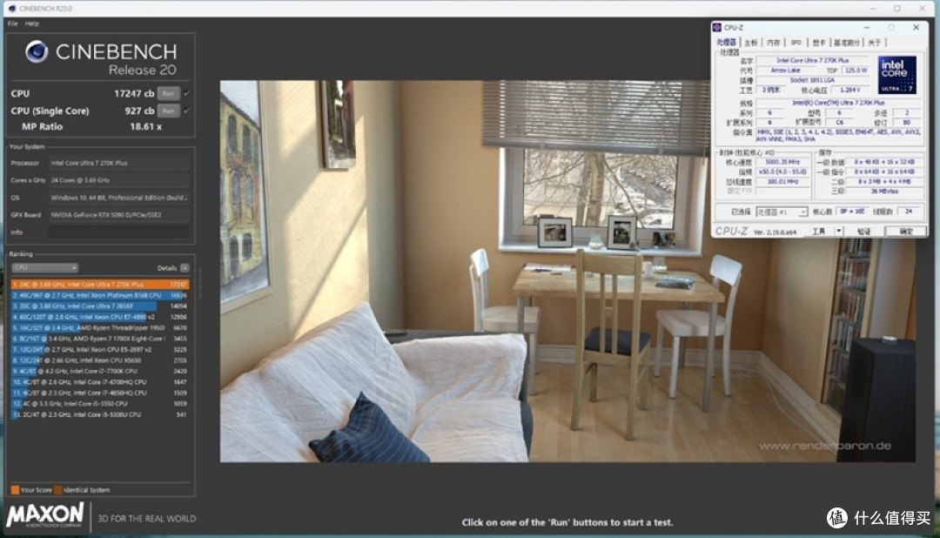Switch to the 主板 tab in CPU-Z
The image size is (940, 538).
pyautogui.click(x=751, y=43)
